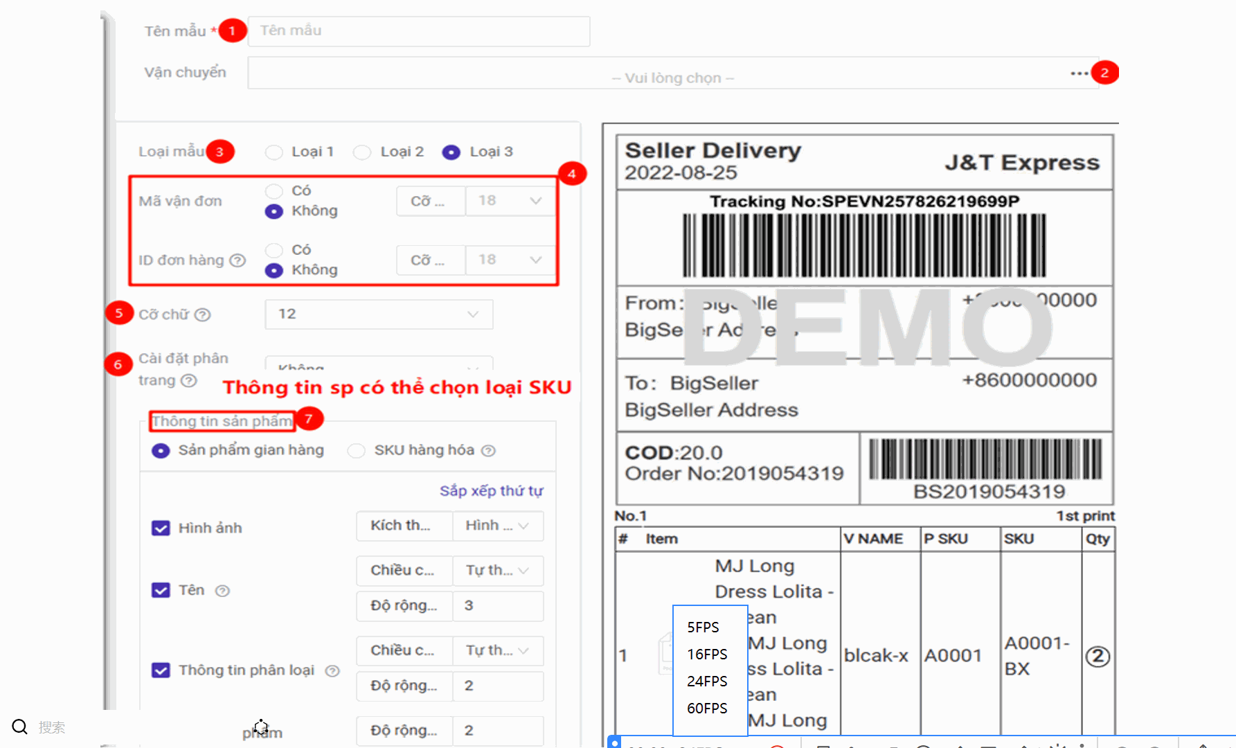This screenshot has height=748, width=1236.
Task: Click the three-dots icon in Vận chuyển field
Action: [x=1079, y=73]
